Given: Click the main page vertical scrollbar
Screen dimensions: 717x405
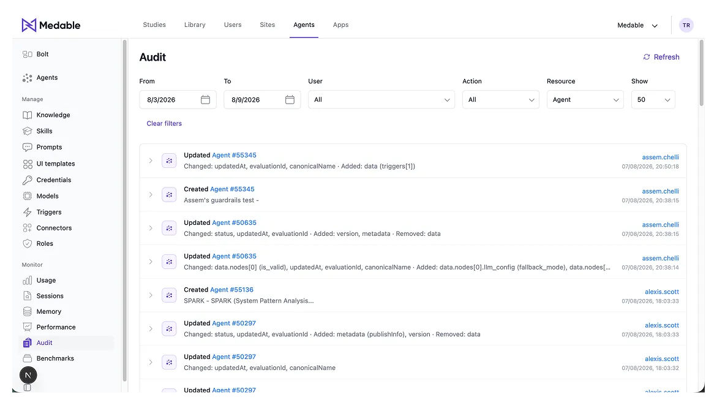Looking at the screenshot, I should click(x=702, y=74).
